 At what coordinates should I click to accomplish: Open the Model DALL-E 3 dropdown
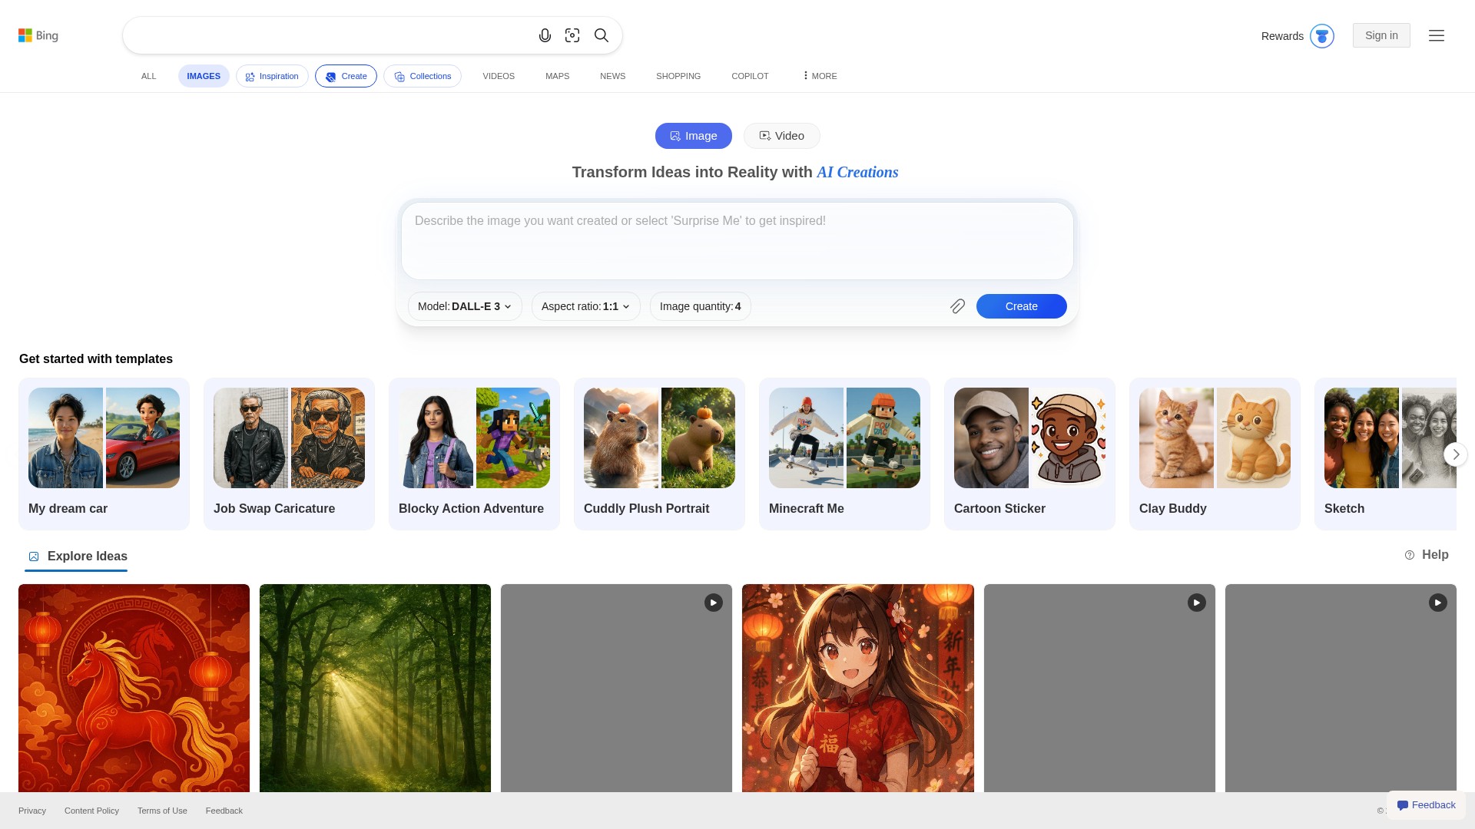tap(465, 306)
